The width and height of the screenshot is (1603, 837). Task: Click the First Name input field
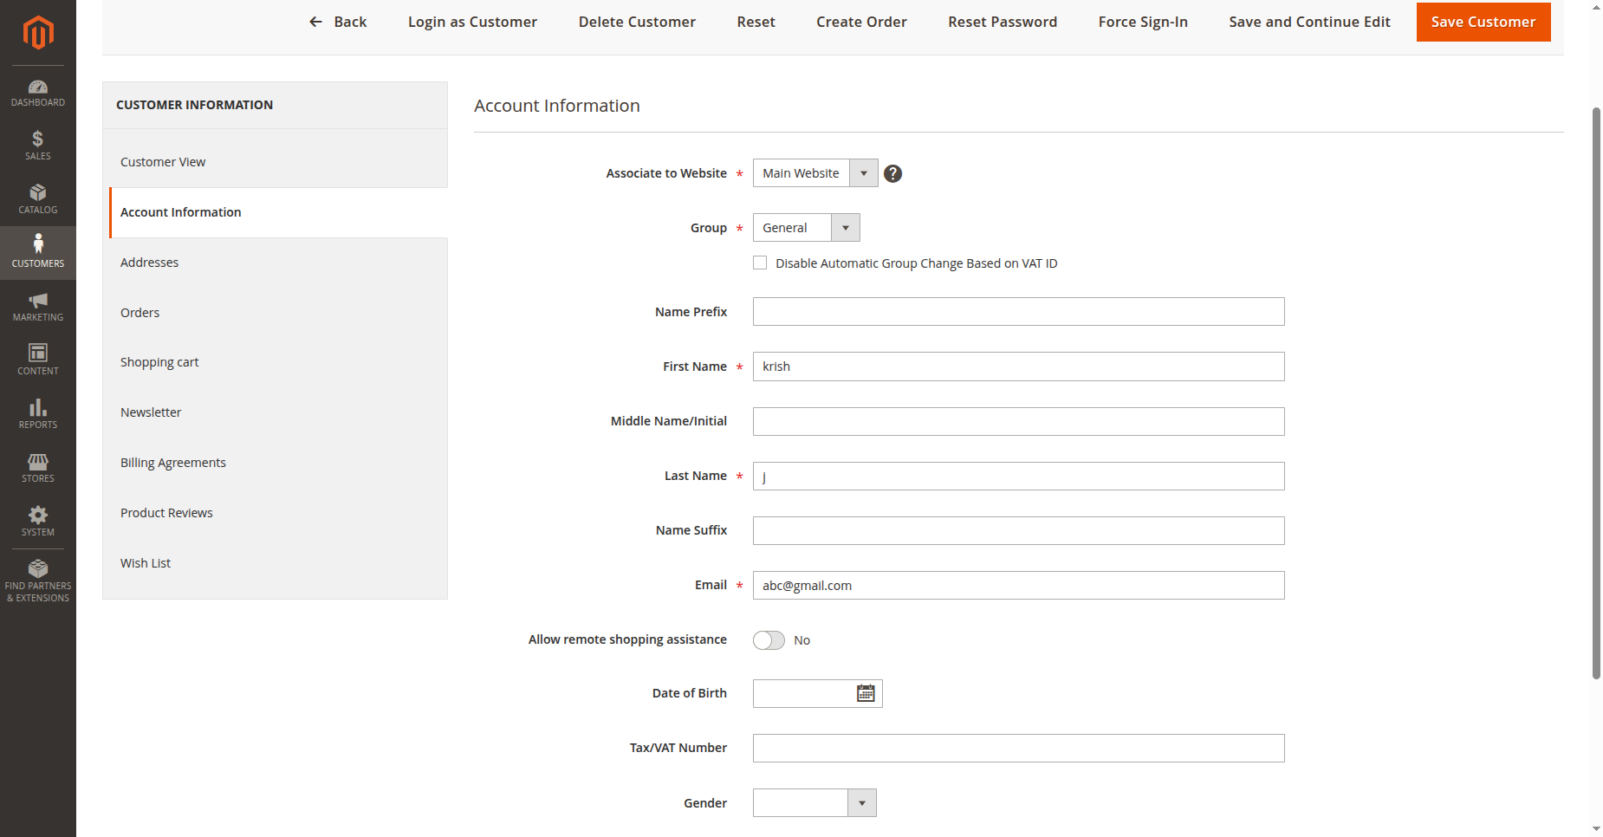1018,367
